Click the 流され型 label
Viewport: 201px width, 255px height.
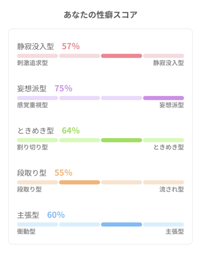click(171, 189)
